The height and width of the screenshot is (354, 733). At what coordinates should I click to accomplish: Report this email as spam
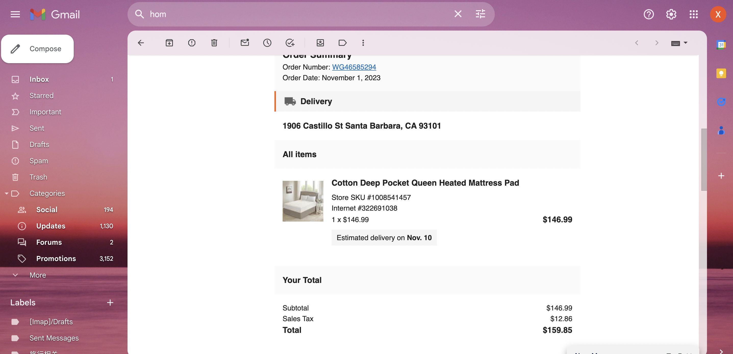[x=192, y=43]
